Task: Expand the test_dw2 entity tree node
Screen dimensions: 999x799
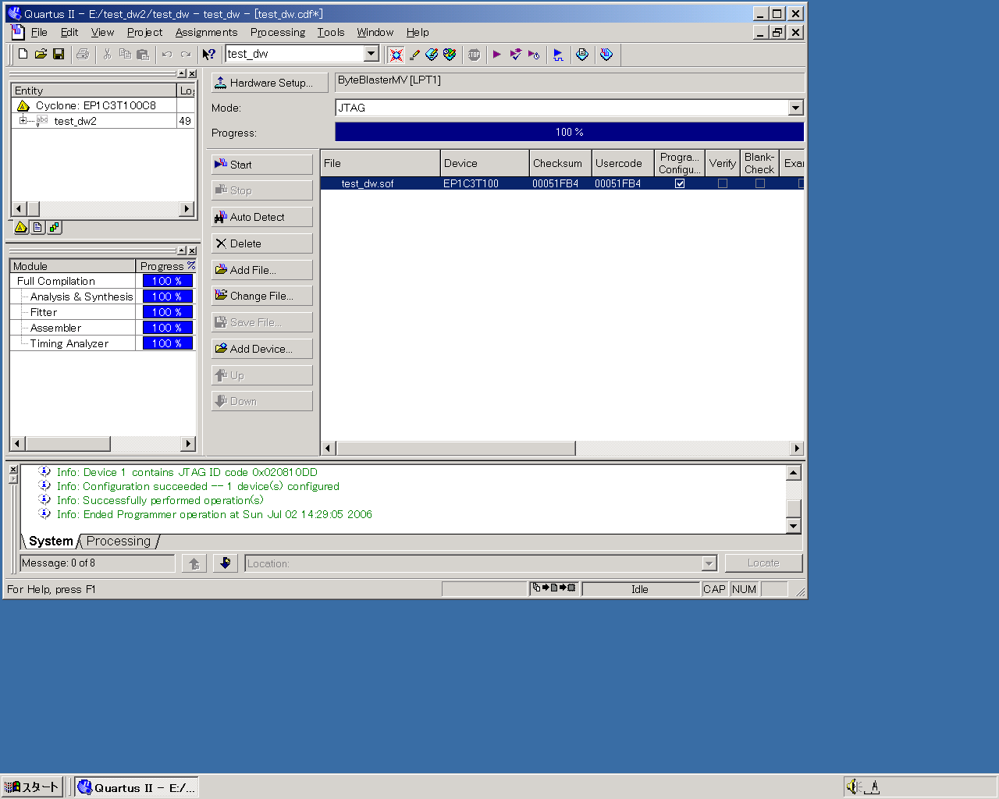Action: pyautogui.click(x=23, y=121)
